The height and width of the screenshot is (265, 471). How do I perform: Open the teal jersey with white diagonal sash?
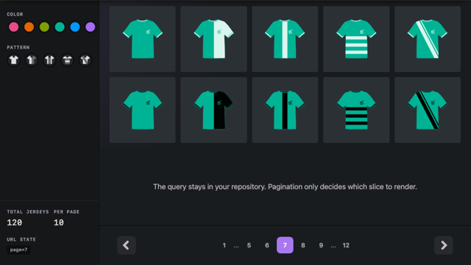428,39
